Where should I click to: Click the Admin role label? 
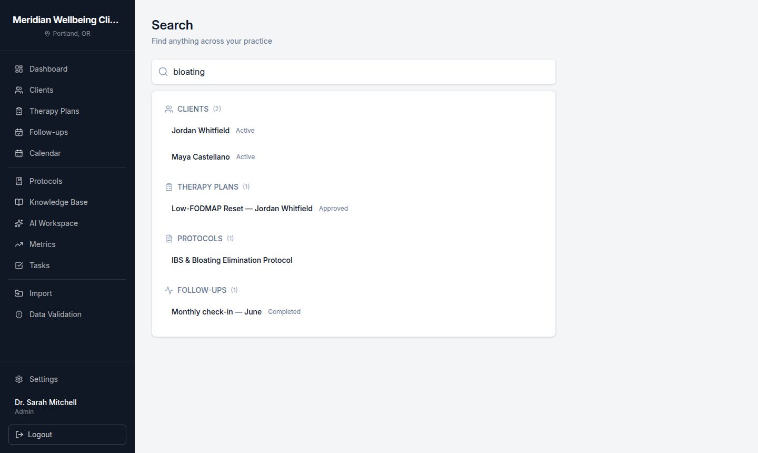coord(24,412)
